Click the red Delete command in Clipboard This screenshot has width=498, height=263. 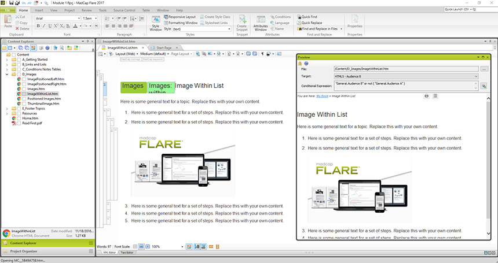tap(22, 28)
